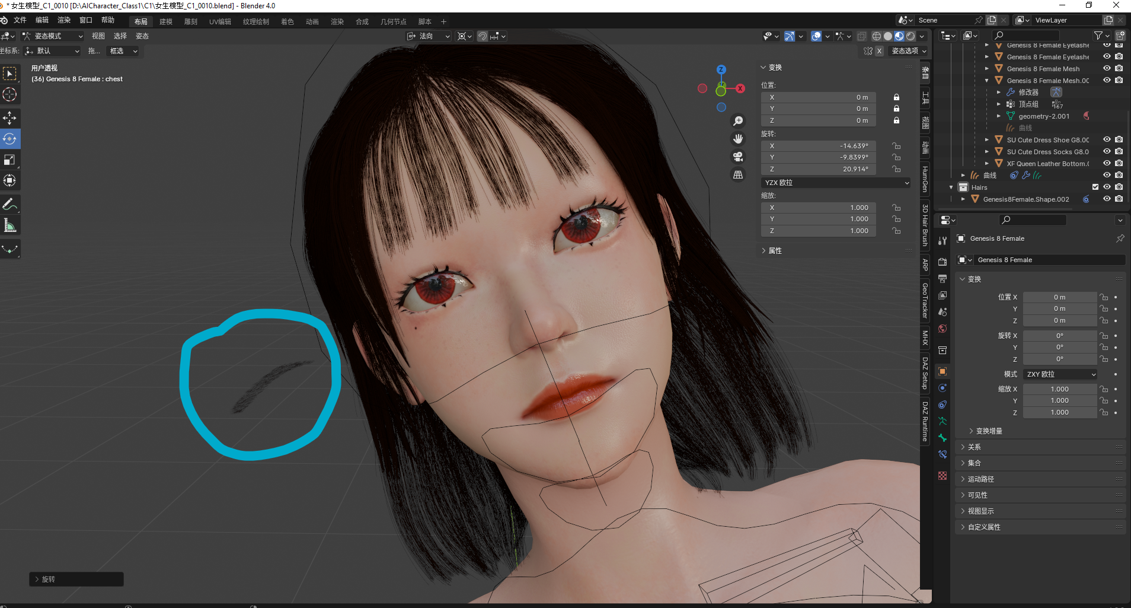1131x608 pixels.
Task: Open the World properties tab
Action: click(x=942, y=329)
